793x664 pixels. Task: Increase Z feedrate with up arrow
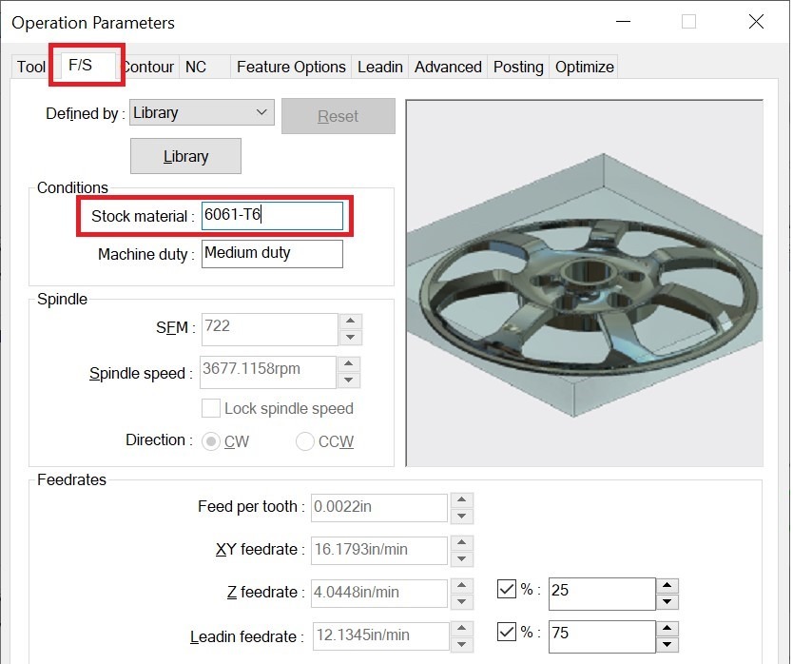click(x=461, y=586)
